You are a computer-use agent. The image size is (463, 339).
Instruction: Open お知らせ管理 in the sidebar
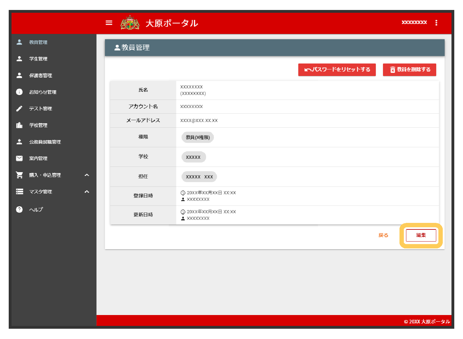(x=43, y=92)
